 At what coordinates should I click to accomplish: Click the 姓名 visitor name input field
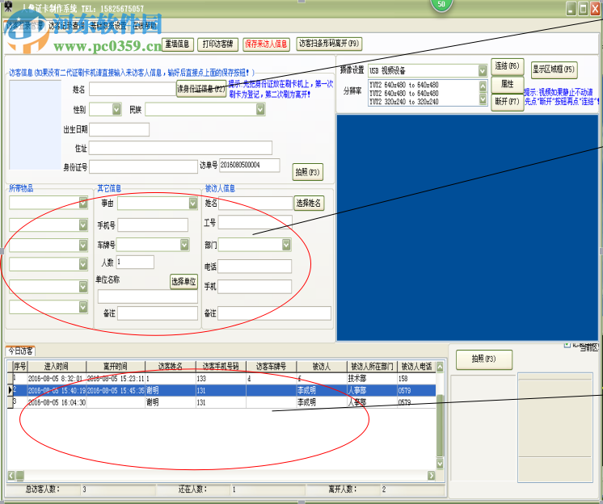pyautogui.click(x=133, y=89)
